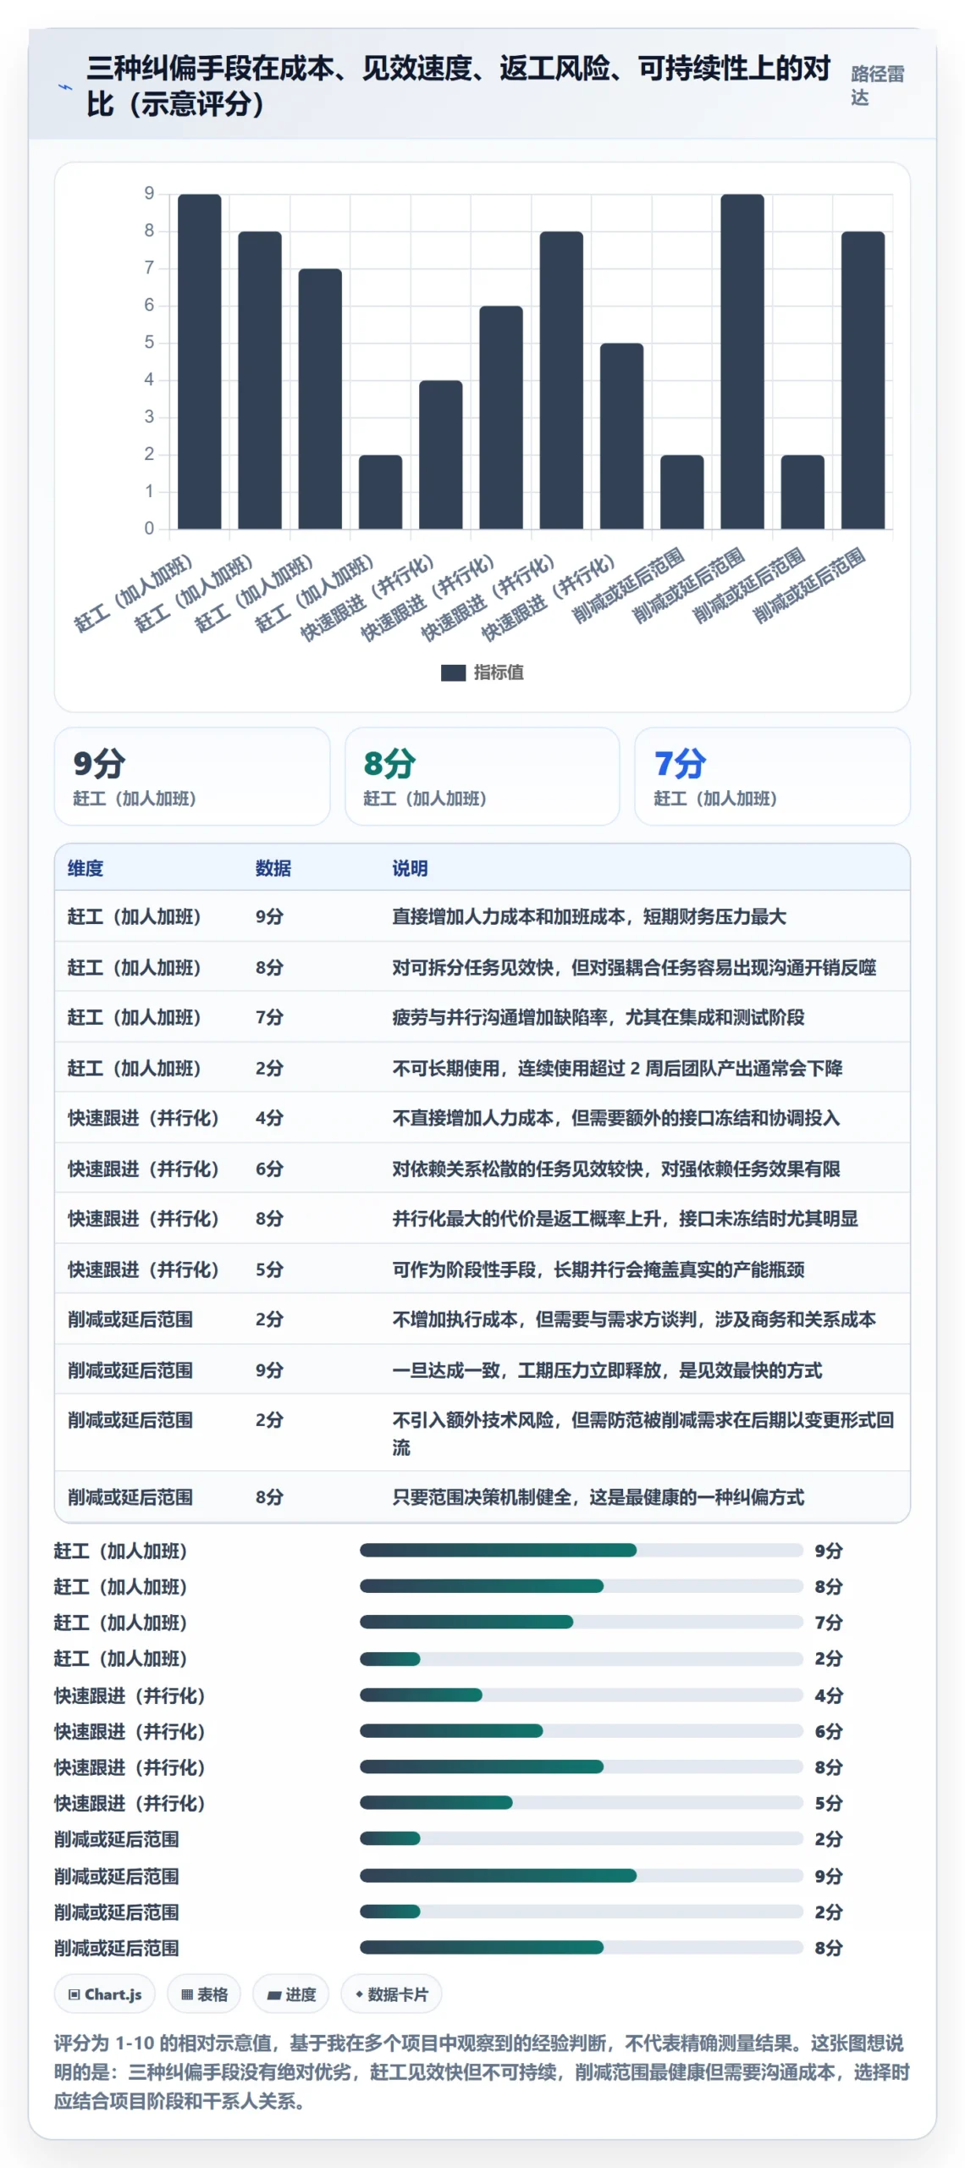Click row 对可拆分任务见效快
Image resolution: width=965 pixels, height=2168 pixels.
click(x=482, y=967)
